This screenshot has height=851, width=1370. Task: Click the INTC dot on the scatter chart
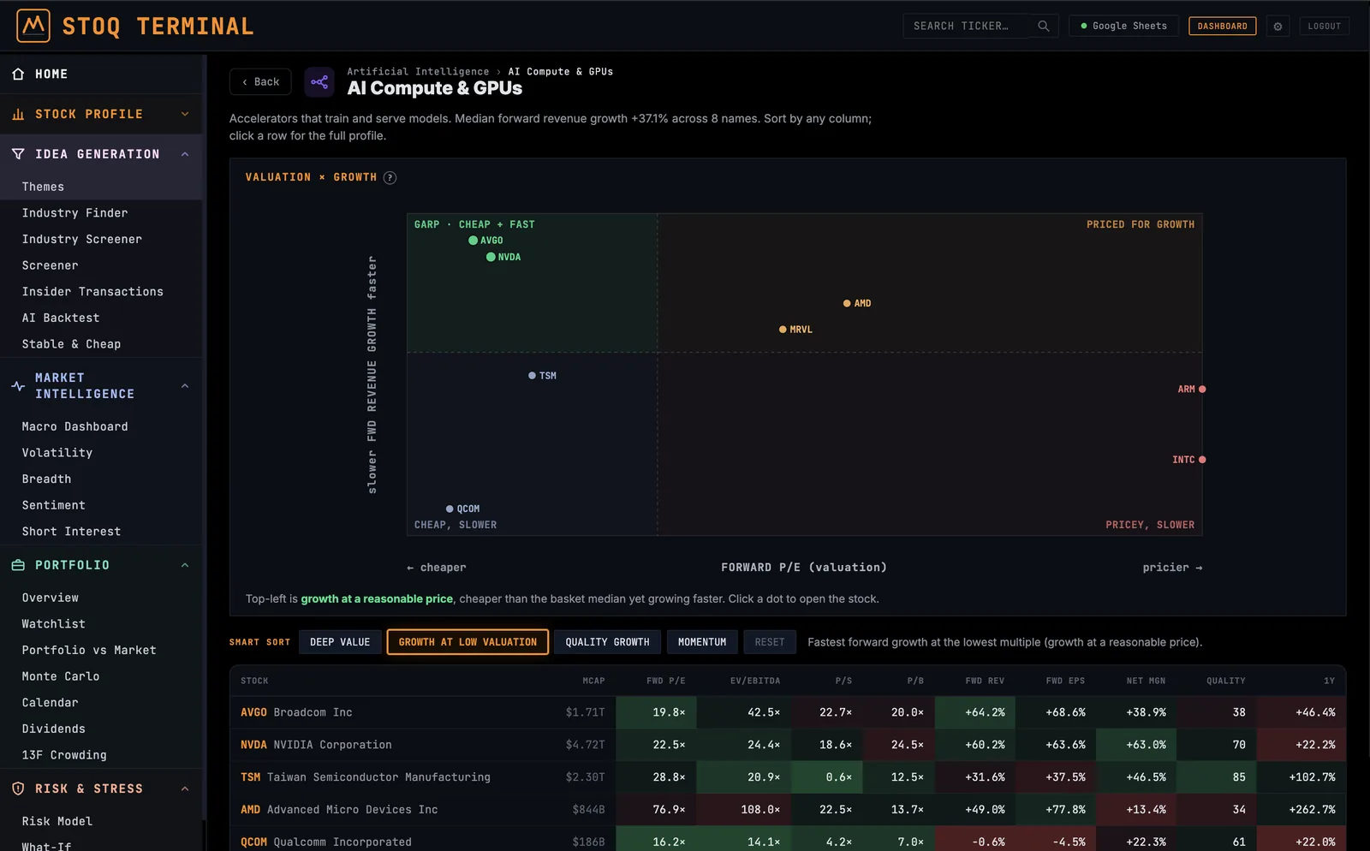1202,460
